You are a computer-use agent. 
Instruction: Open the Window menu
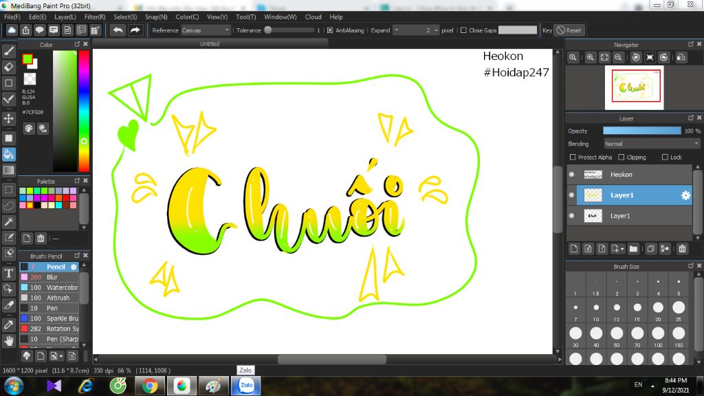click(x=280, y=16)
